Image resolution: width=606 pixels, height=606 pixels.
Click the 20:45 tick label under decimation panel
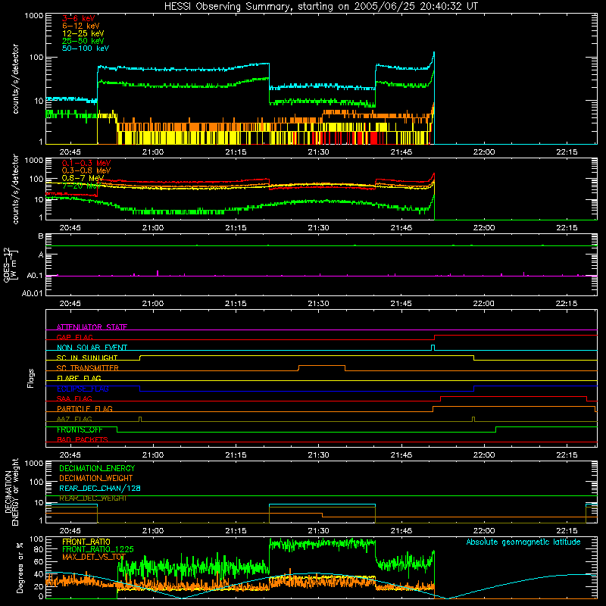[70, 531]
